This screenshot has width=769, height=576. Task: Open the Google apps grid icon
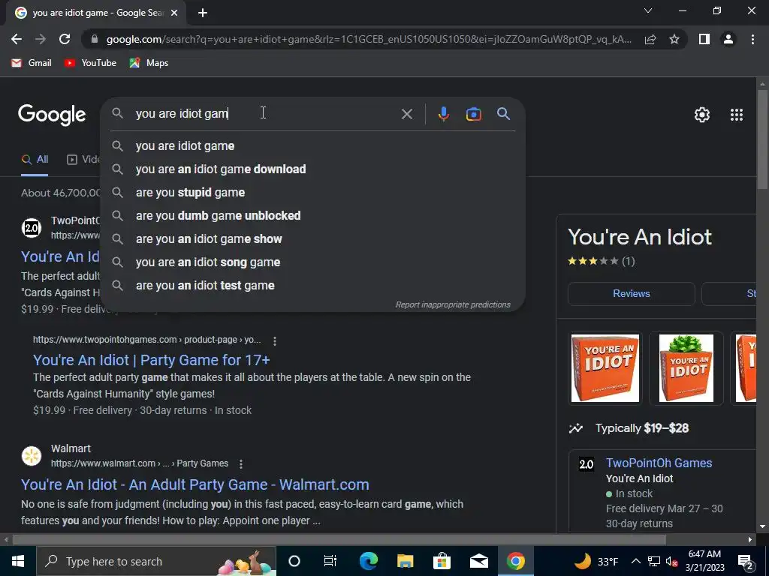(737, 115)
